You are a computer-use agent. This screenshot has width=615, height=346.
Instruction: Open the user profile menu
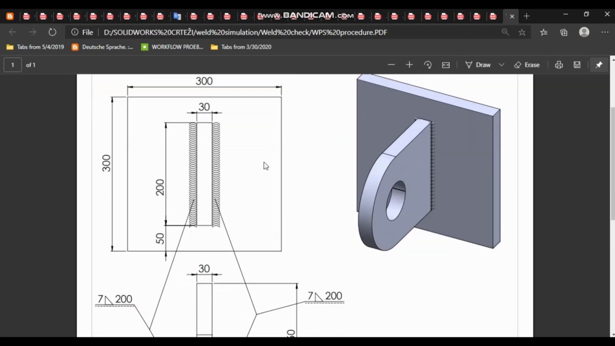click(584, 32)
